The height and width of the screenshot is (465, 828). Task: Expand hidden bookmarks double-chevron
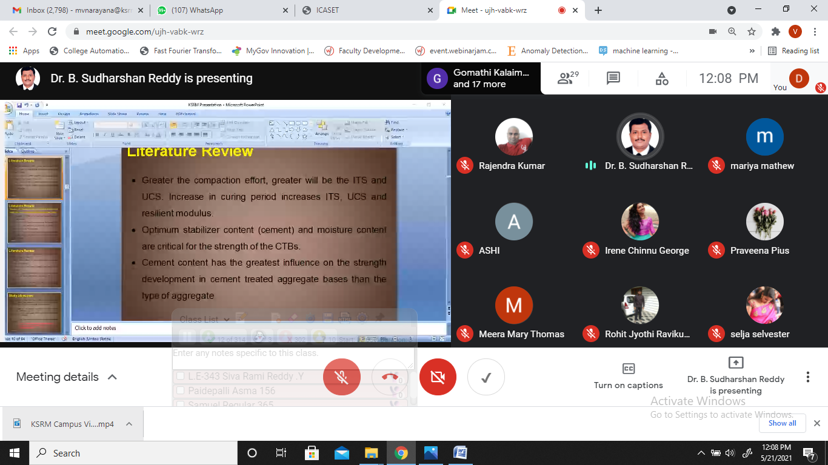tap(752, 51)
